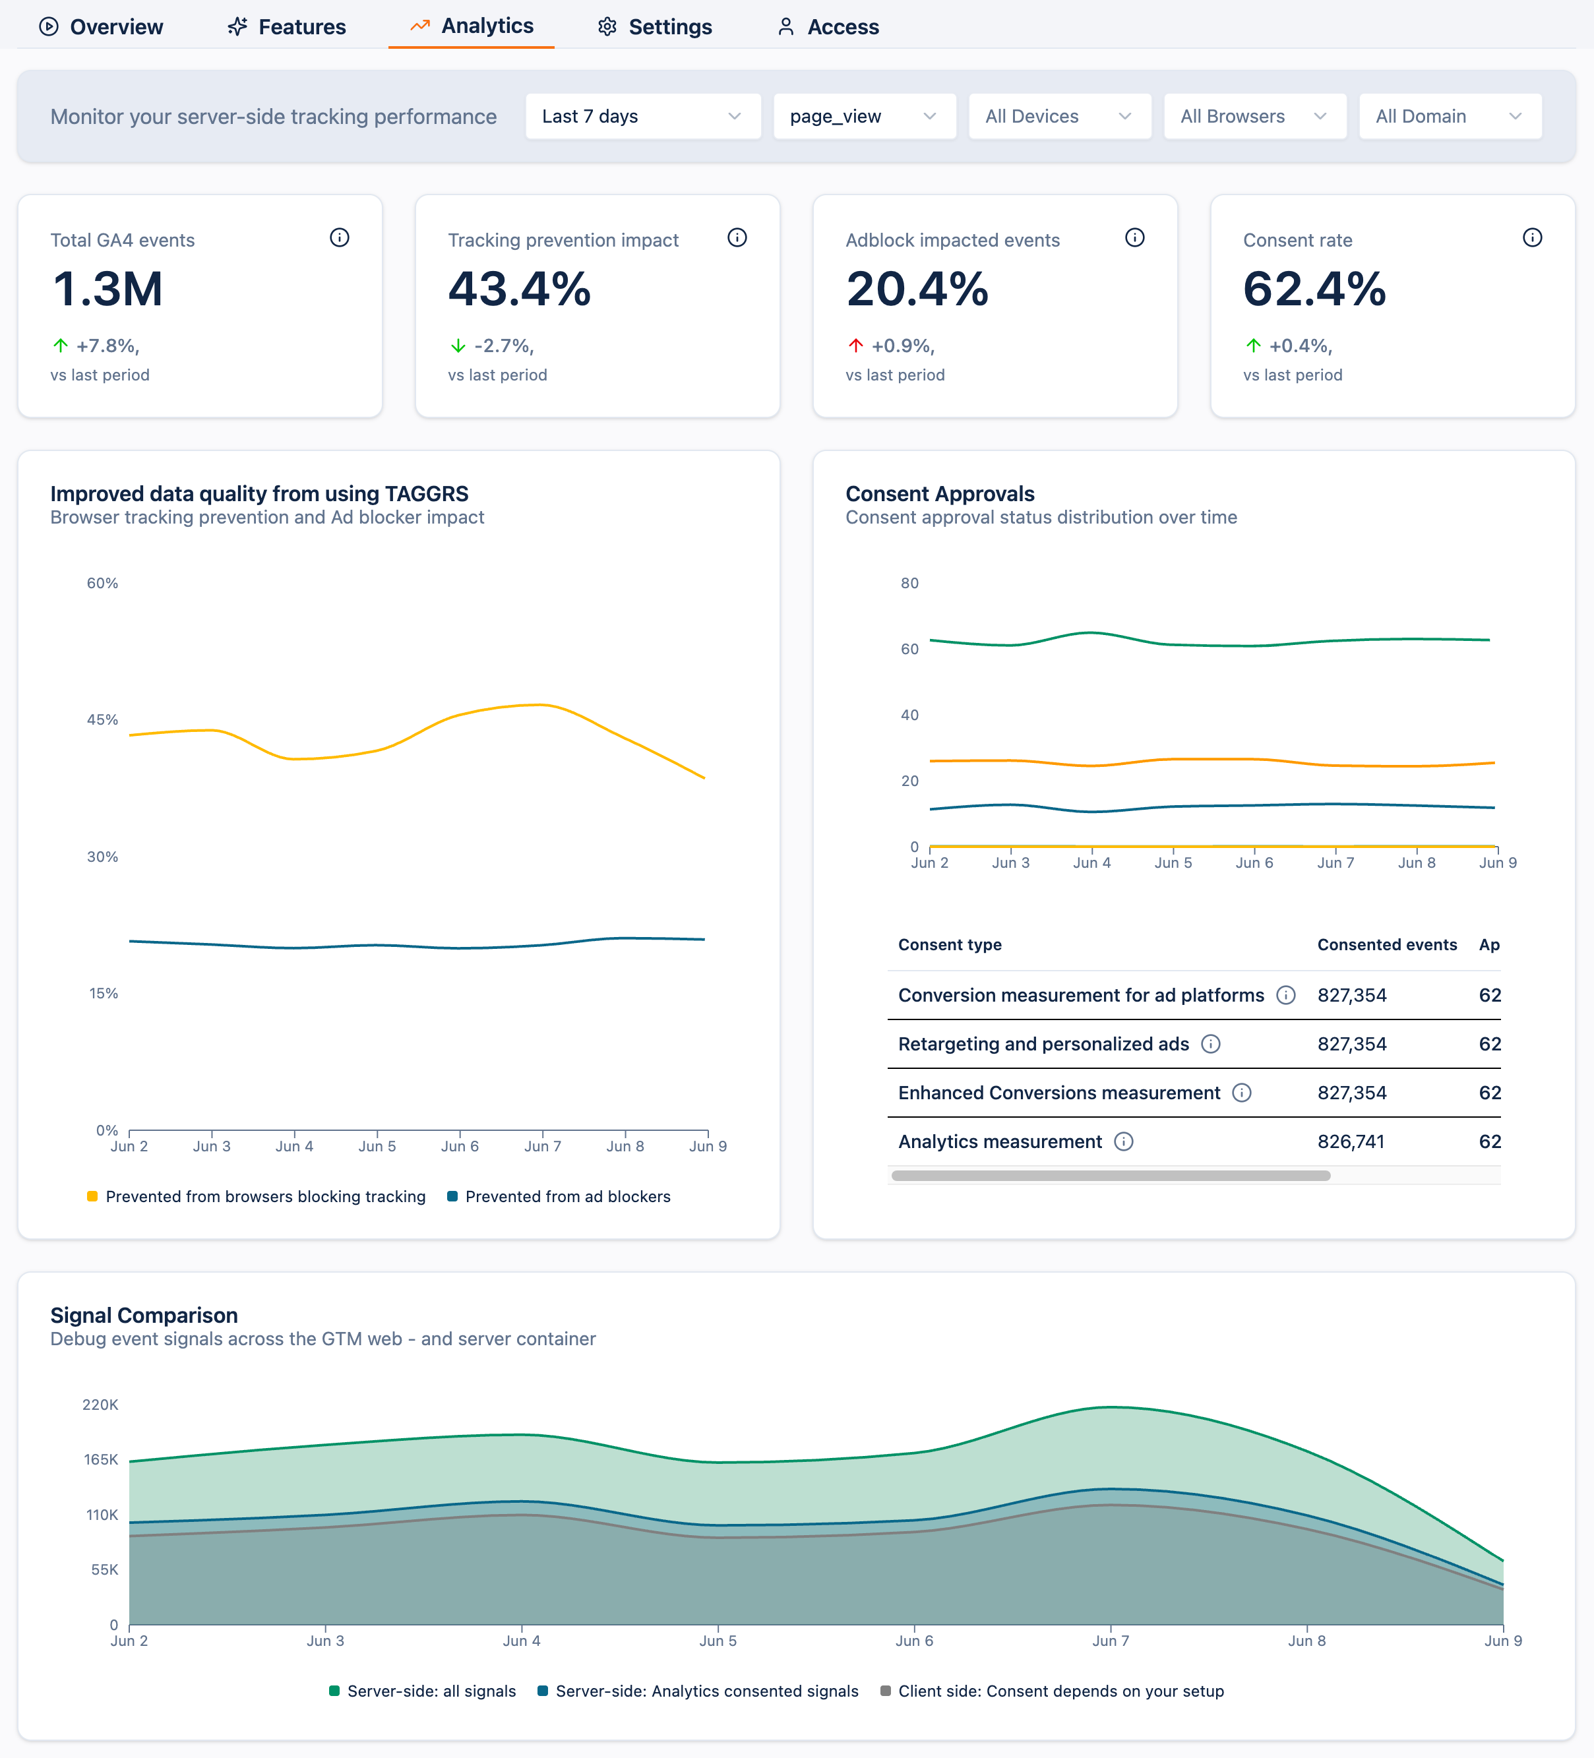Click info icon beside Retargeting and personalized ads
Screen dimensions: 1594x1758
[x=1210, y=1044]
